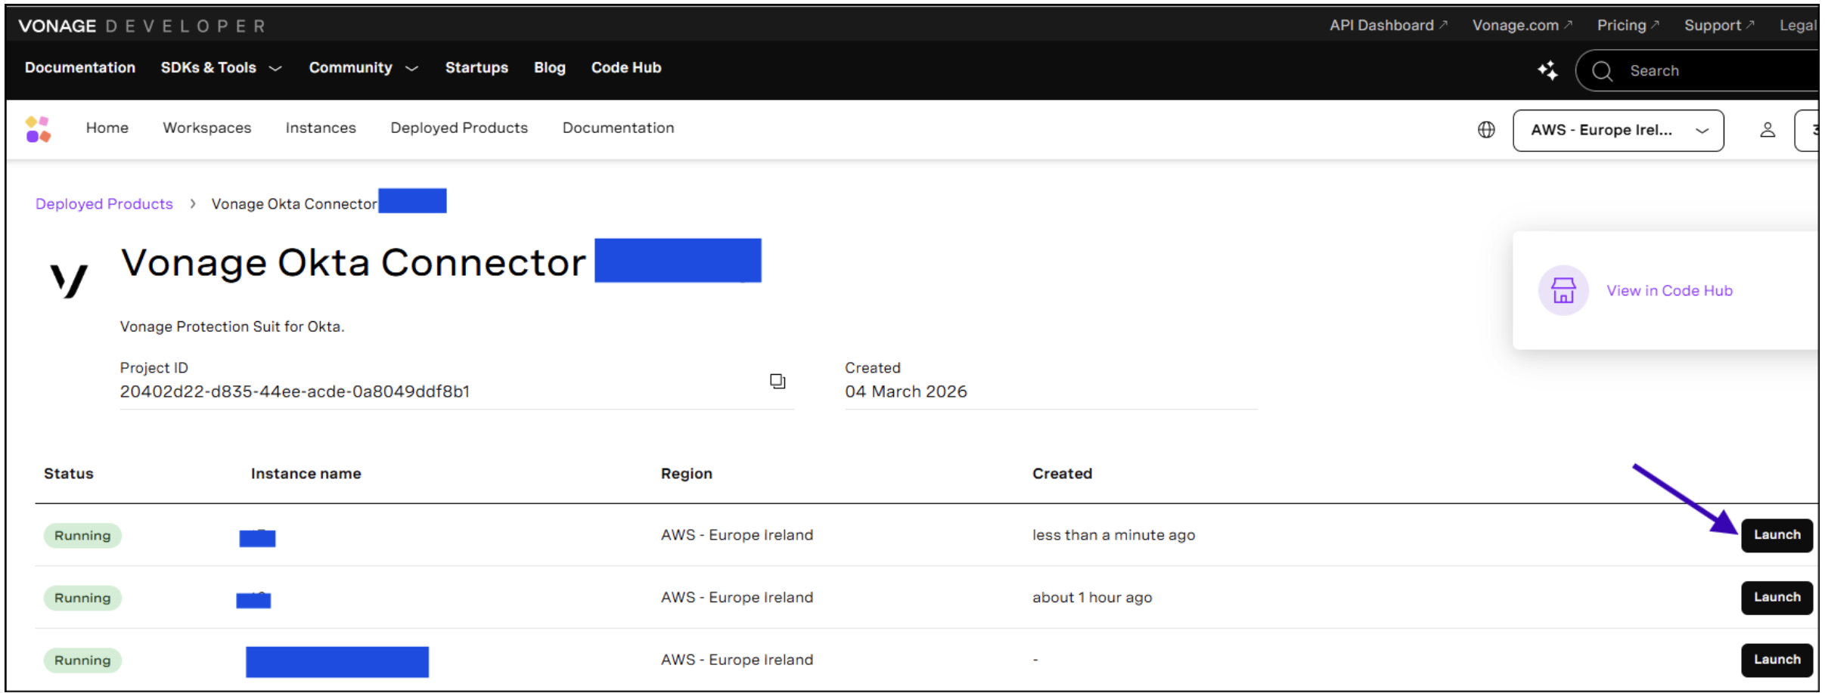
Task: Click Vonage Okta Connector breadcrumb text
Action: point(294,204)
